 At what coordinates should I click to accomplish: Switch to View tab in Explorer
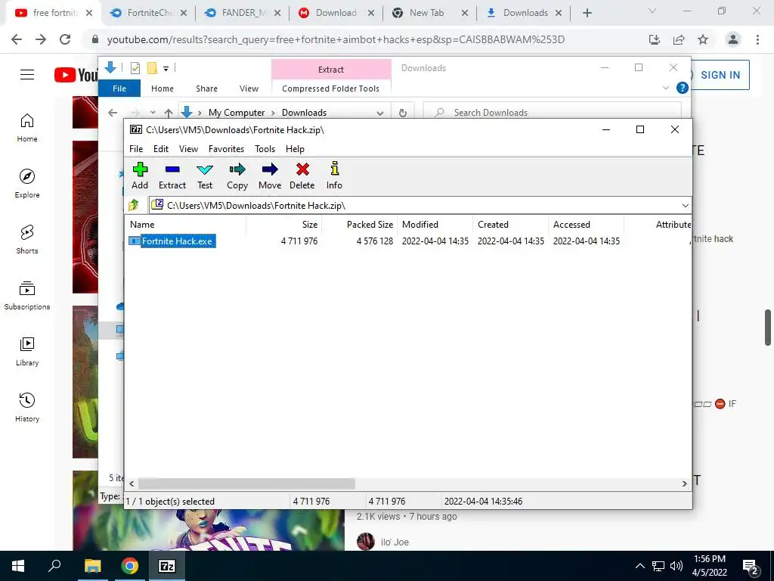click(x=249, y=89)
